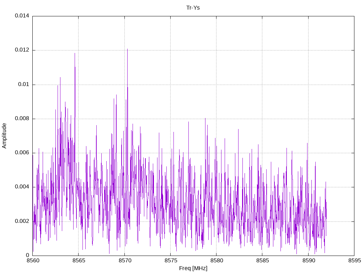Select the 8565 x-axis tick label
Viewport: 364px width, 273px height.
coord(79,261)
